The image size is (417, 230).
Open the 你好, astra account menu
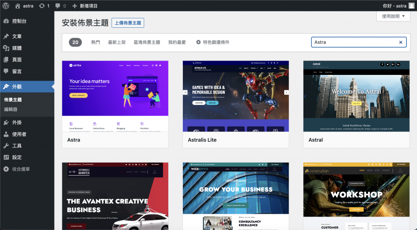pos(398,6)
